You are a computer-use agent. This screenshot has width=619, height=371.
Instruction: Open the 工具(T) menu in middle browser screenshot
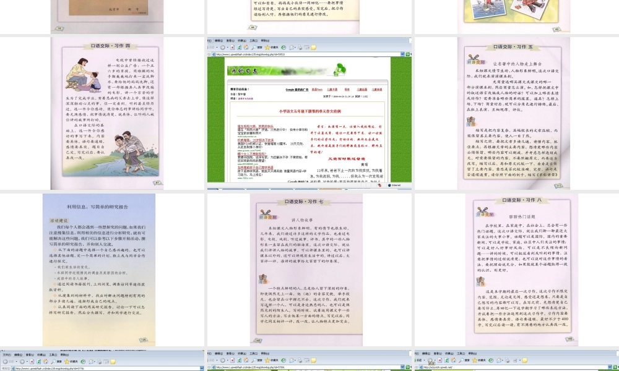253,41
